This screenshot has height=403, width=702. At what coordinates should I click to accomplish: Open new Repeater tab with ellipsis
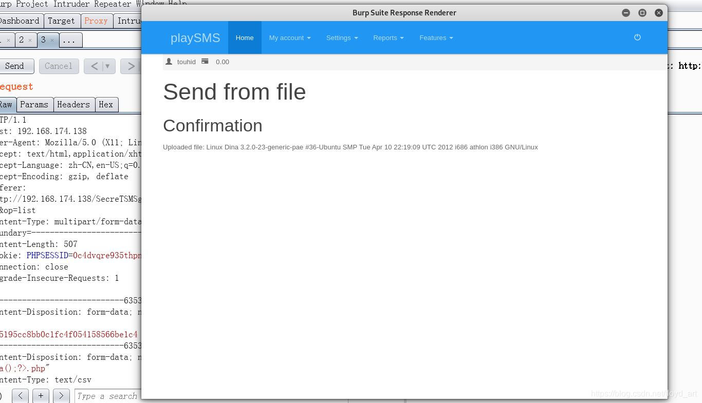pyautogui.click(x=70, y=40)
